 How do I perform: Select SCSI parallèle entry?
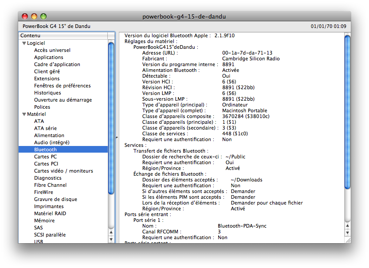[50, 235]
